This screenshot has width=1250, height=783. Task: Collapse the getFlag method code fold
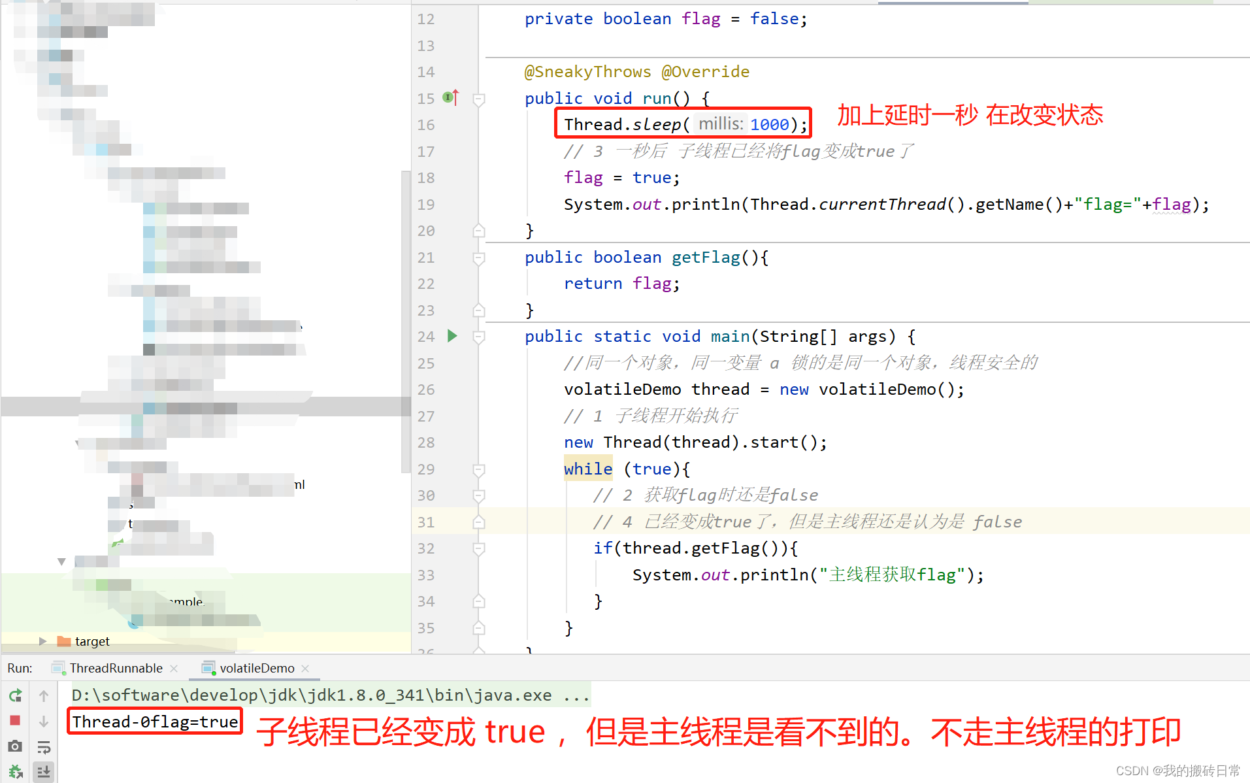478,258
